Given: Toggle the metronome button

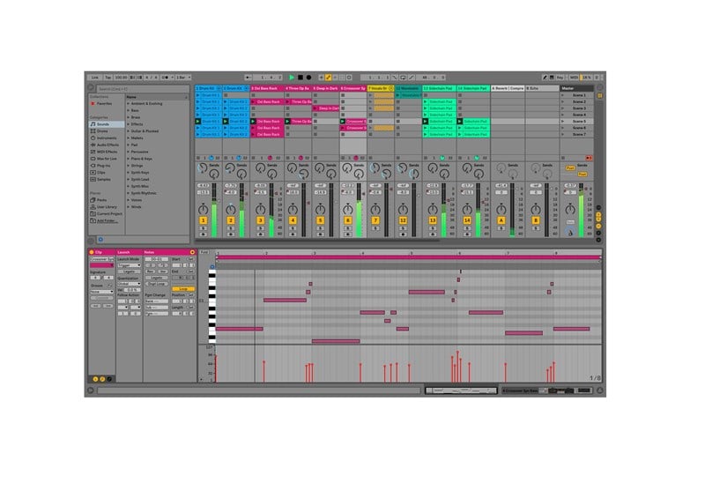Looking at the screenshot, I should click(166, 78).
